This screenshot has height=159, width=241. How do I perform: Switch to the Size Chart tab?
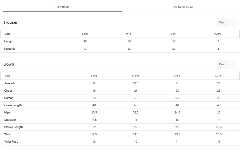click(62, 7)
